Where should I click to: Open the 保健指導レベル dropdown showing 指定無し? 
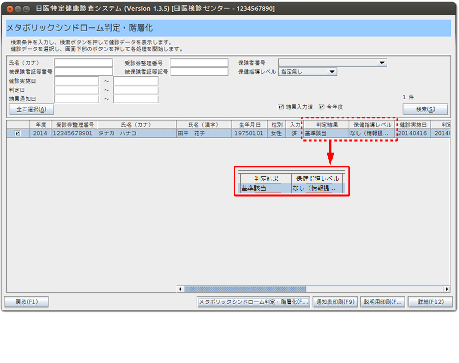[308, 72]
